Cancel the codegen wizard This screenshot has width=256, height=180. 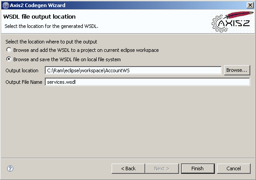[233, 168]
